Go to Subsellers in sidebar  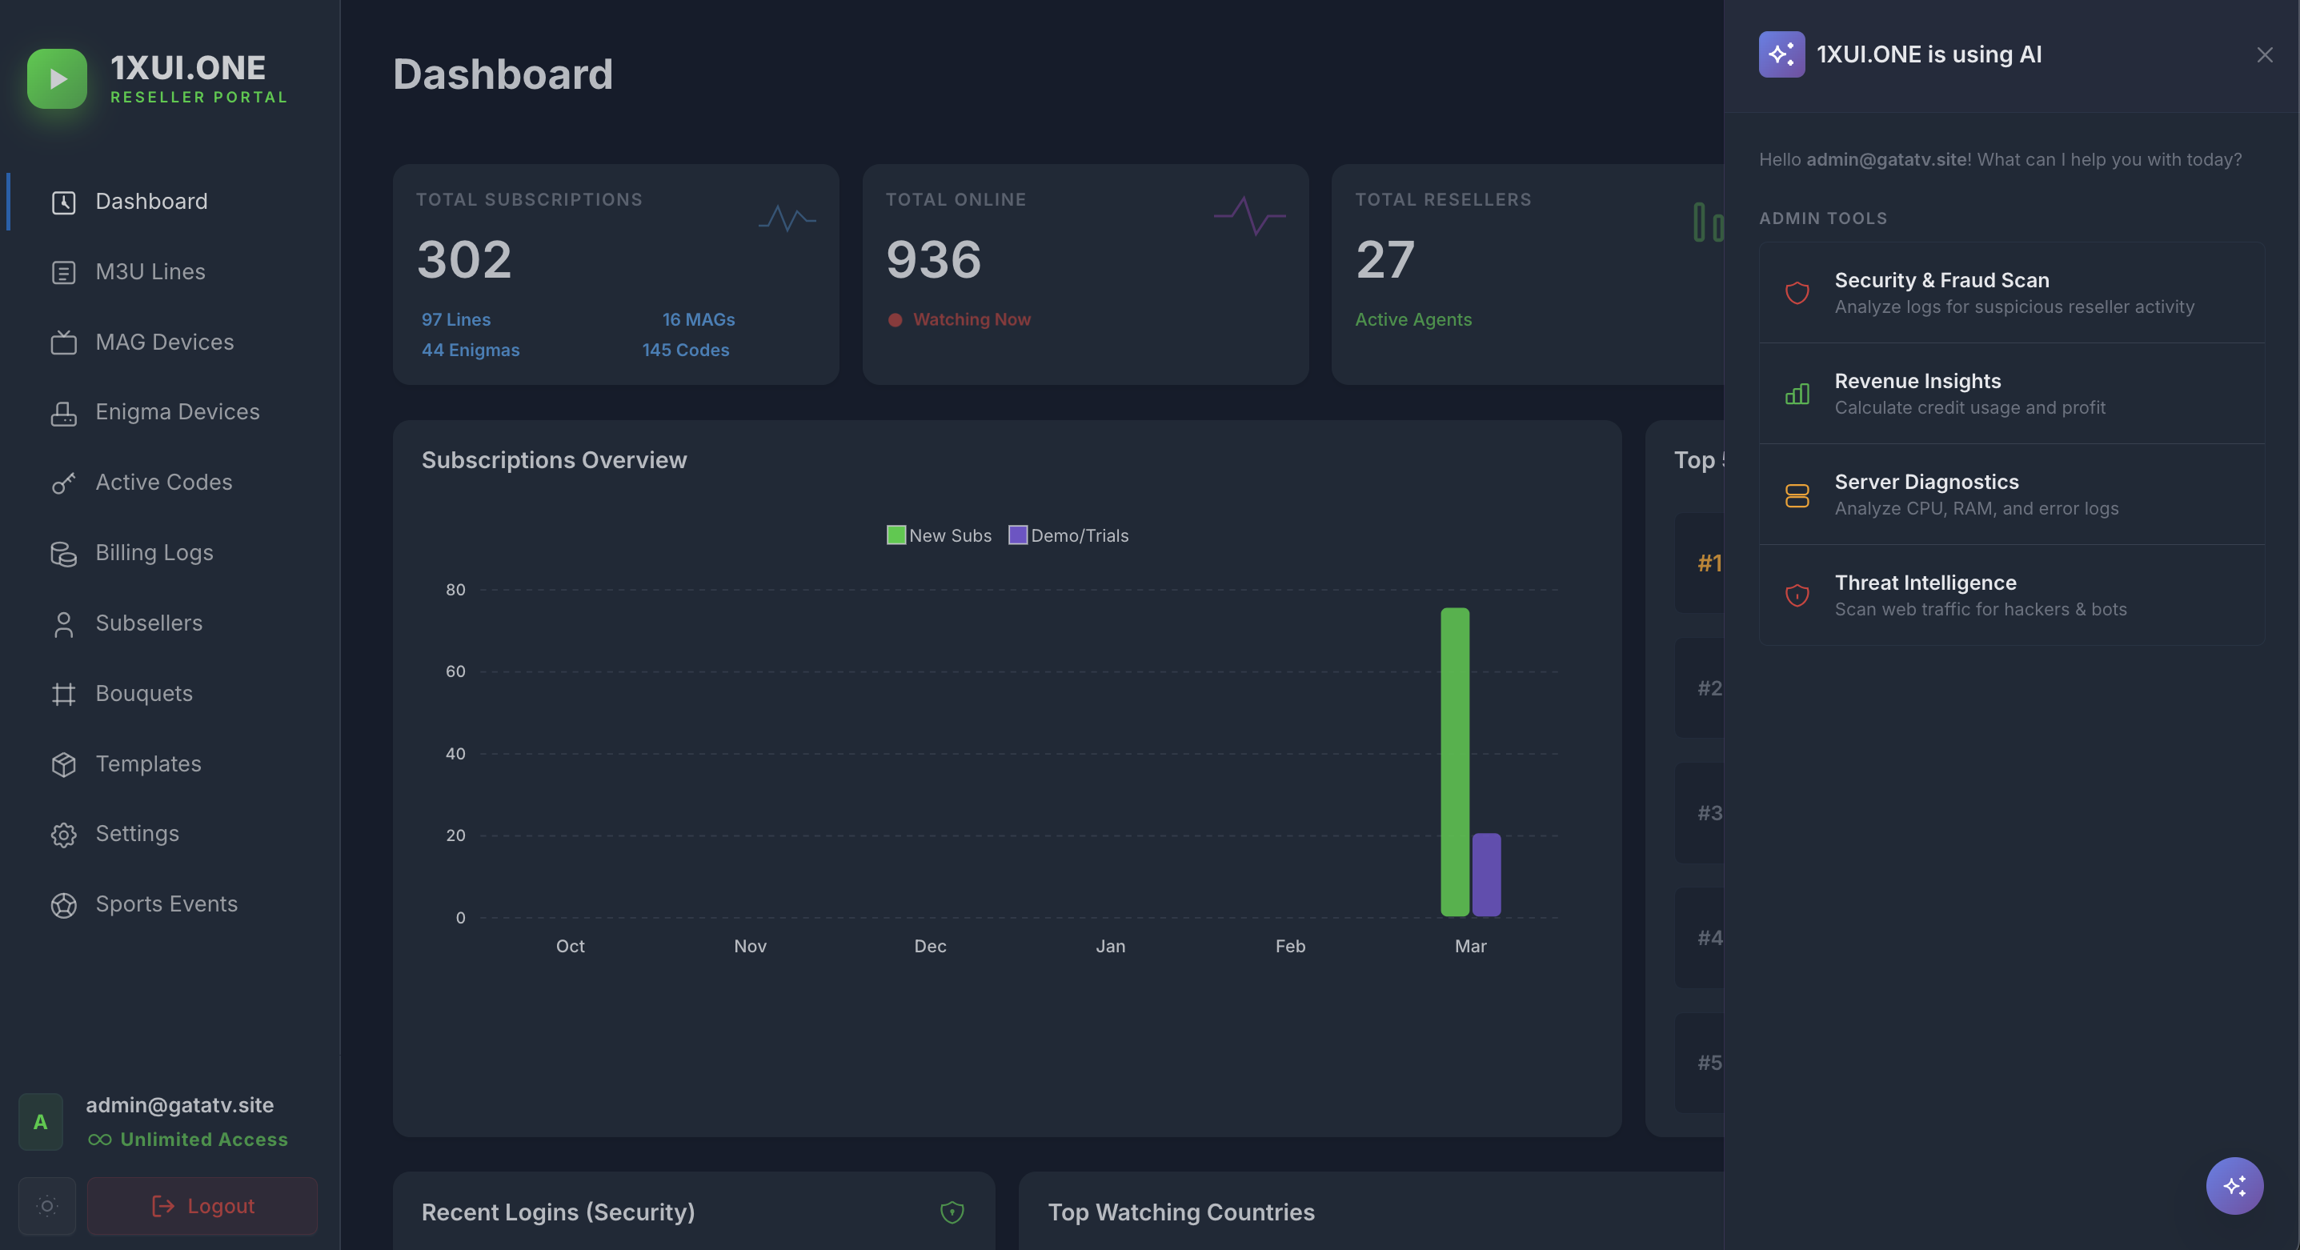pyautogui.click(x=148, y=623)
